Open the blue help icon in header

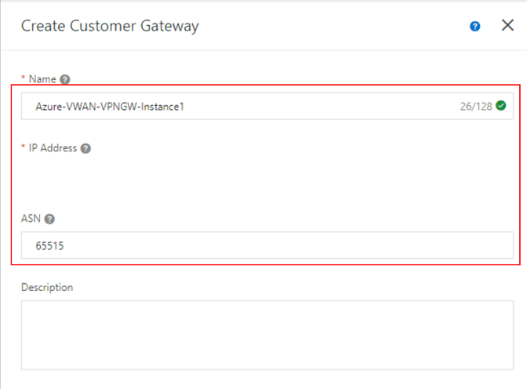tap(475, 26)
